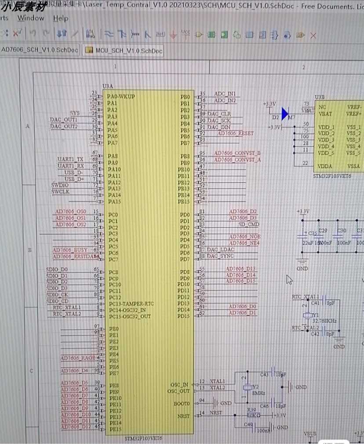Select the Place Port tool
This screenshot has width=364, height=444.
(300, 35)
